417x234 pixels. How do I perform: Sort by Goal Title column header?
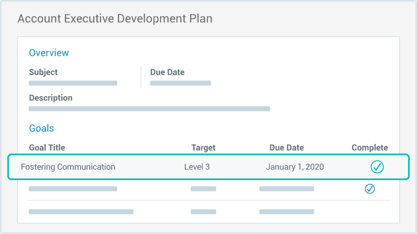coord(47,148)
